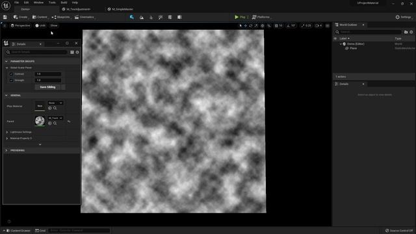416x234 pixels.
Task: Click the Show button in viewport toolbar
Action: [54, 26]
